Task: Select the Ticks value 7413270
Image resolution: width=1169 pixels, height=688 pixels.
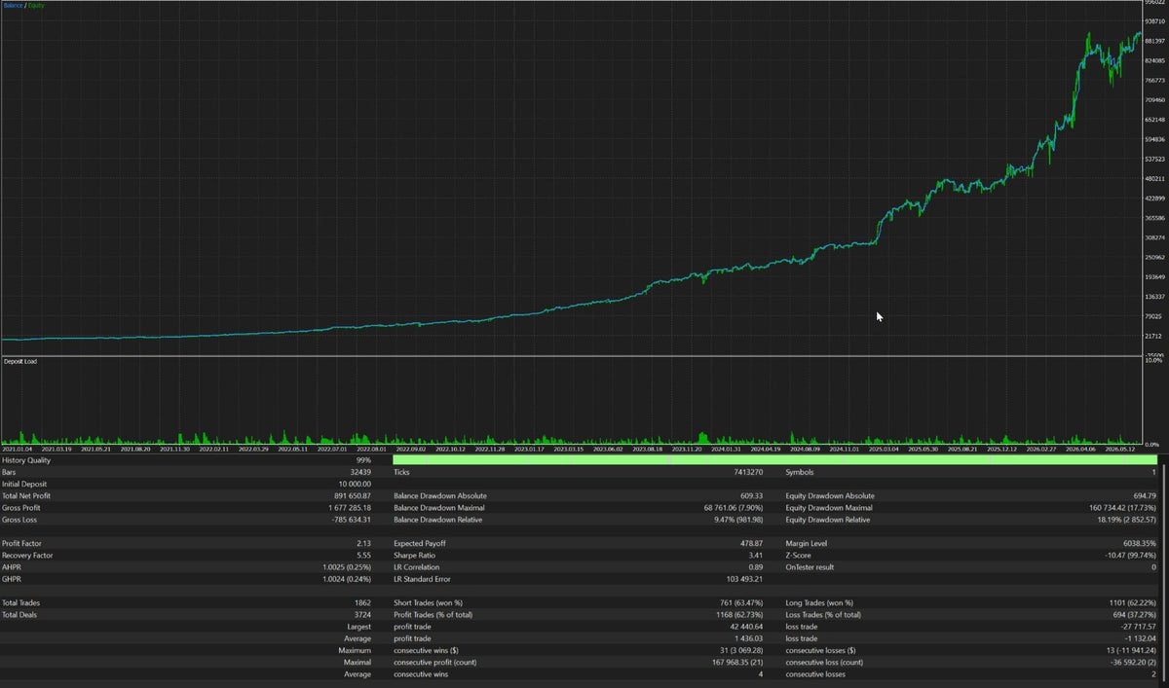Action: click(x=748, y=472)
